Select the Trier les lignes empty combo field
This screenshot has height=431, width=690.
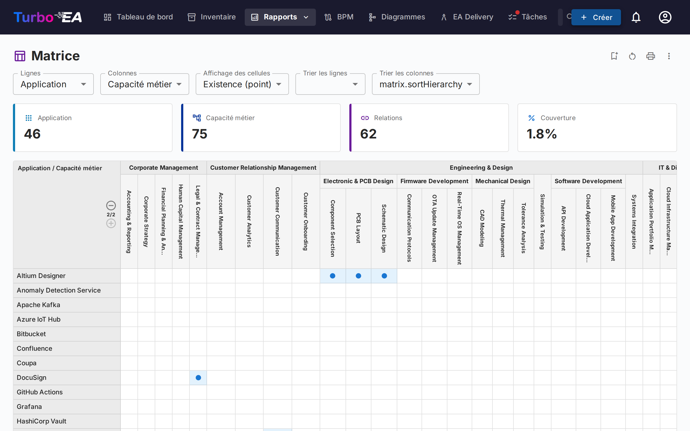[330, 84]
